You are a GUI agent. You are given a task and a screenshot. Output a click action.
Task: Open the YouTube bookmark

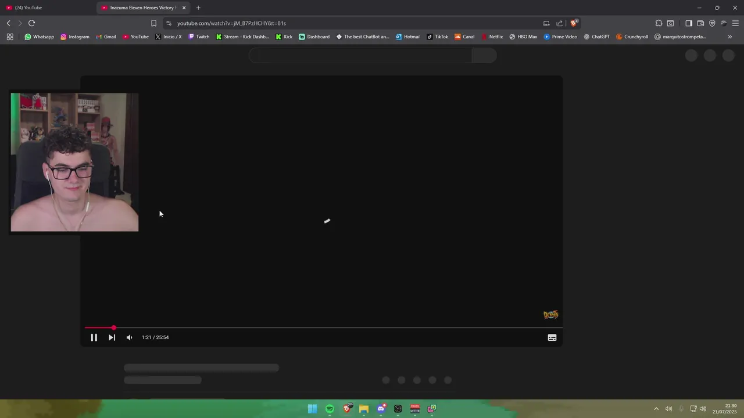pos(135,37)
